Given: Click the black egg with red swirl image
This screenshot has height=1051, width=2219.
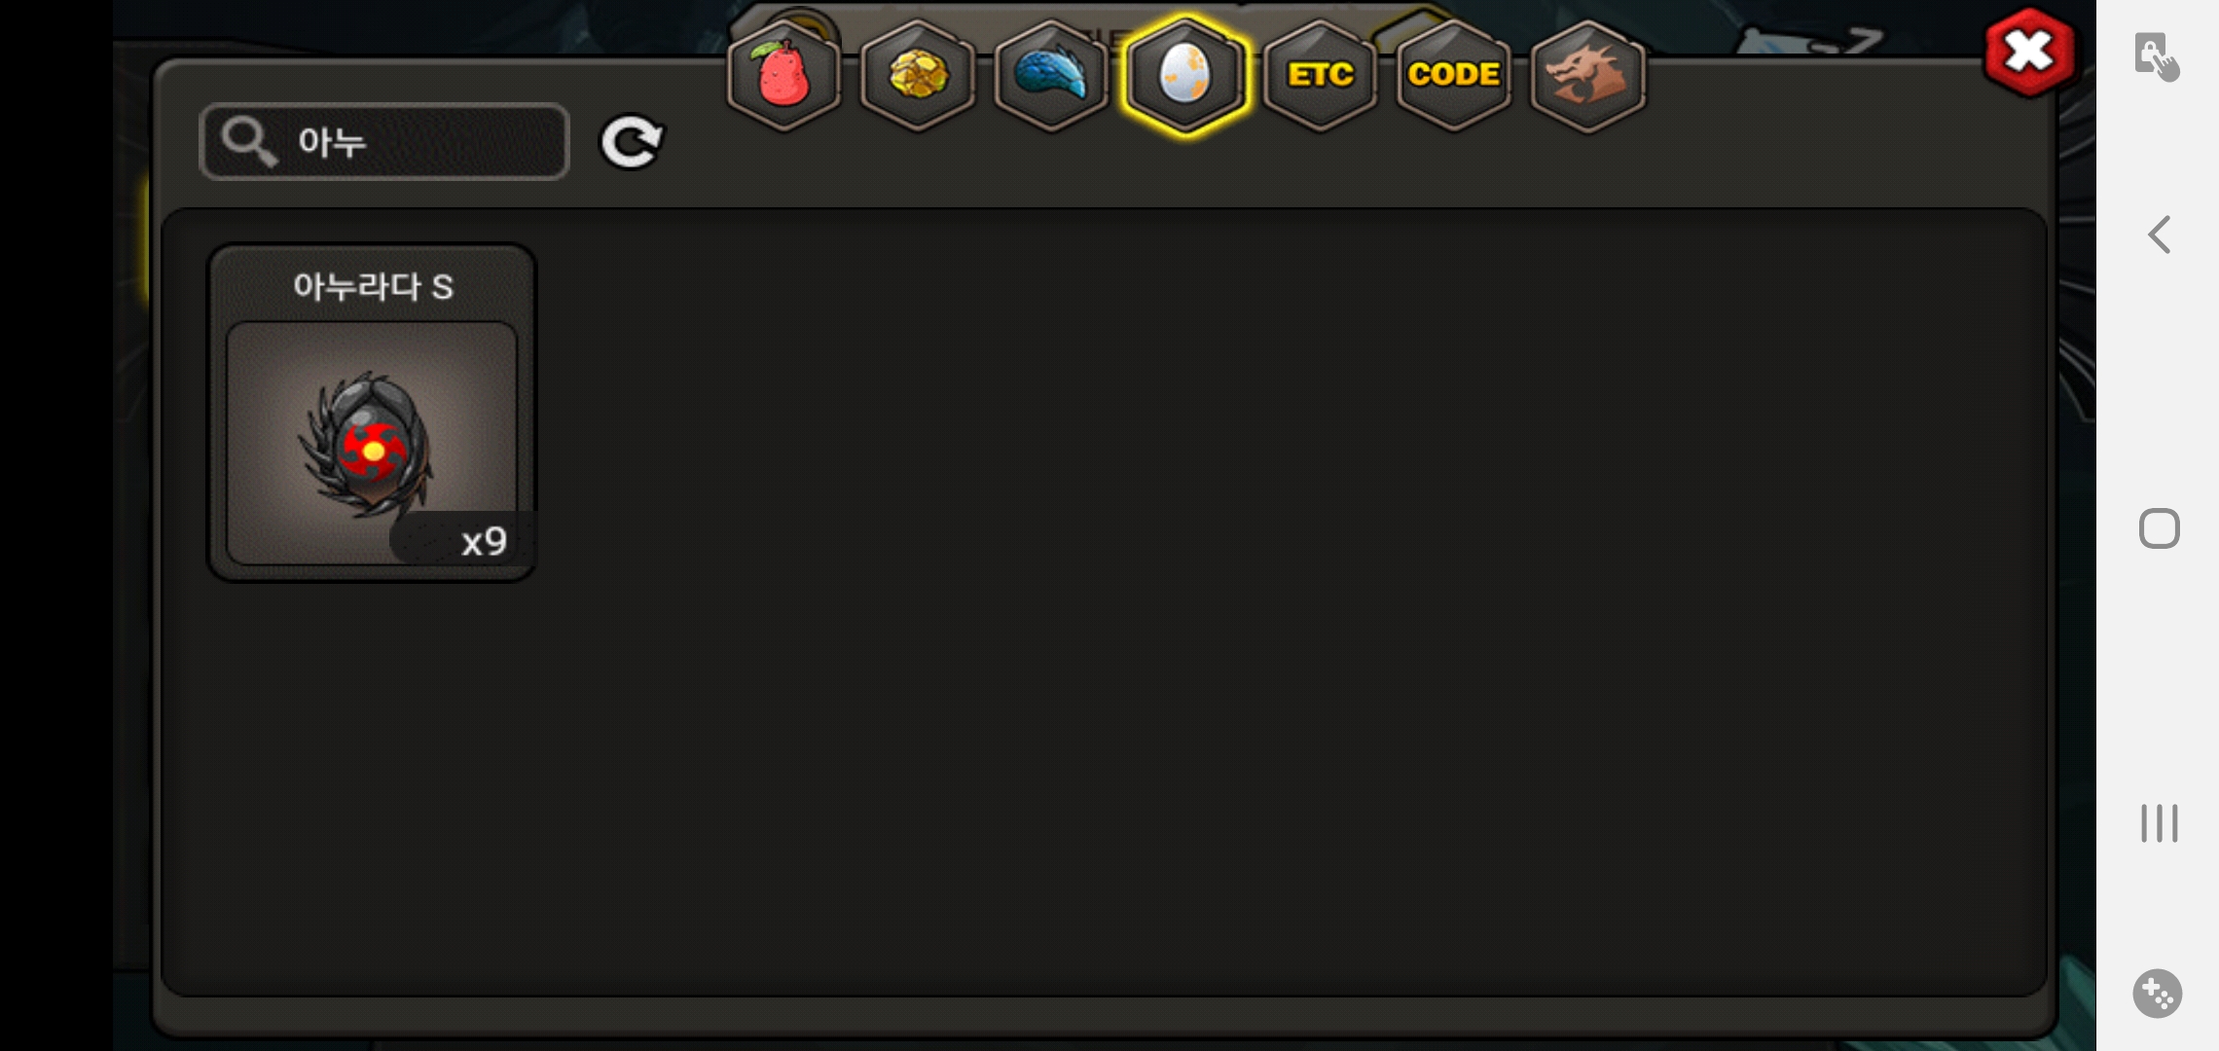Looking at the screenshot, I should (368, 443).
